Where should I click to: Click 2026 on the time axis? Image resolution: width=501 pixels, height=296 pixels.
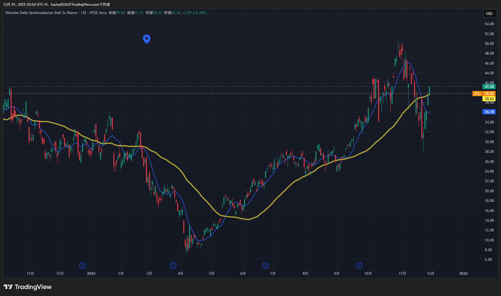pyautogui.click(x=463, y=274)
